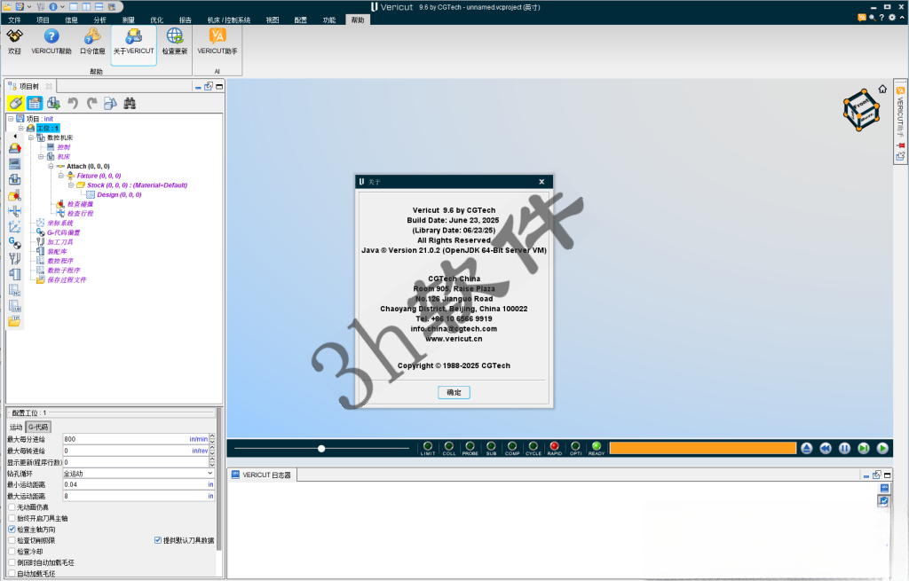This screenshot has width=909, height=581.
Task: Click the undo arrow in project tree toolbar
Action: coord(73,103)
